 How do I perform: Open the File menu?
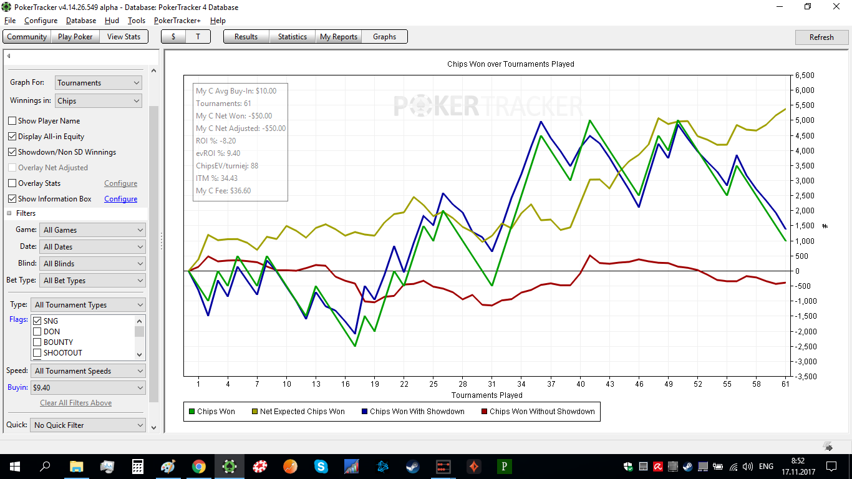coord(9,21)
